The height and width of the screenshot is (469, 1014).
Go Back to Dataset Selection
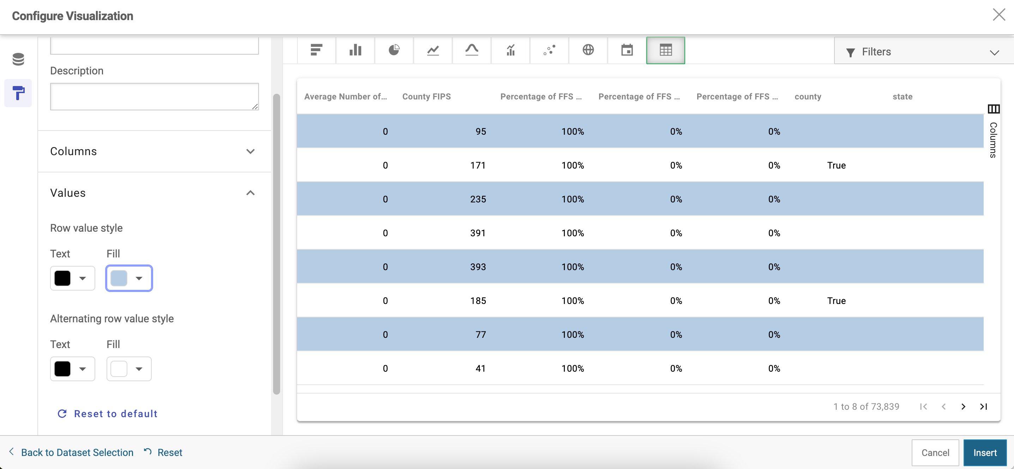(x=71, y=452)
